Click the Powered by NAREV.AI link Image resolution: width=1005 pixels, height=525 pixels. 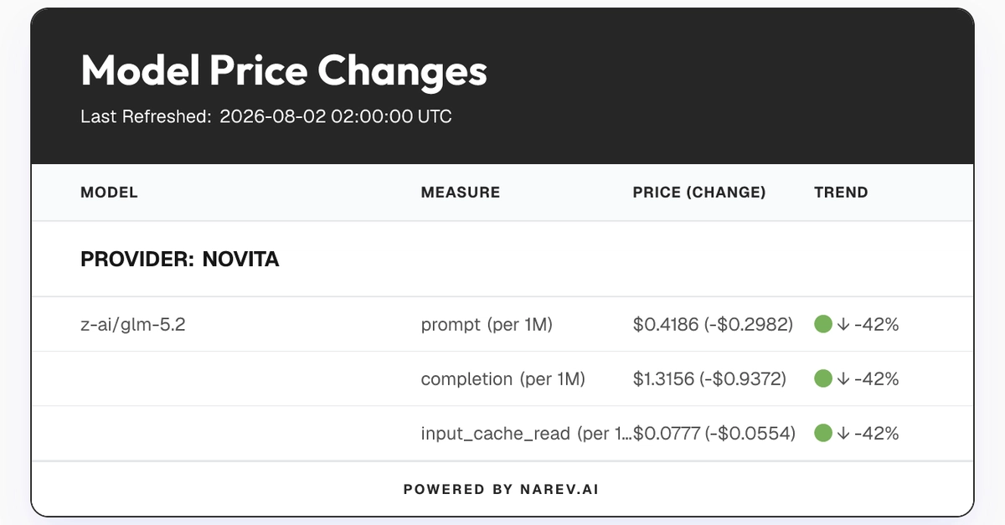pyautogui.click(x=501, y=489)
